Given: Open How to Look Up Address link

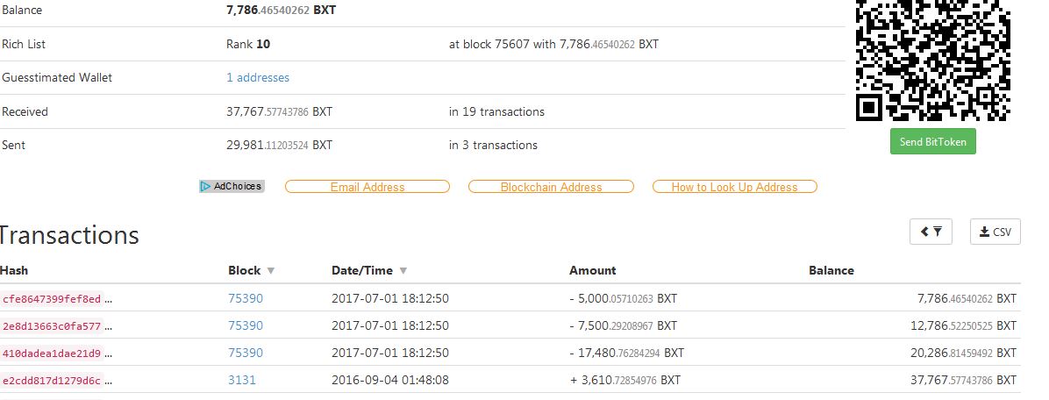Looking at the screenshot, I should coord(735,187).
